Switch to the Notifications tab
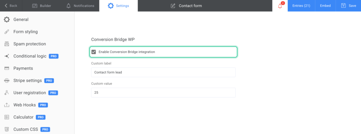 [80, 6]
